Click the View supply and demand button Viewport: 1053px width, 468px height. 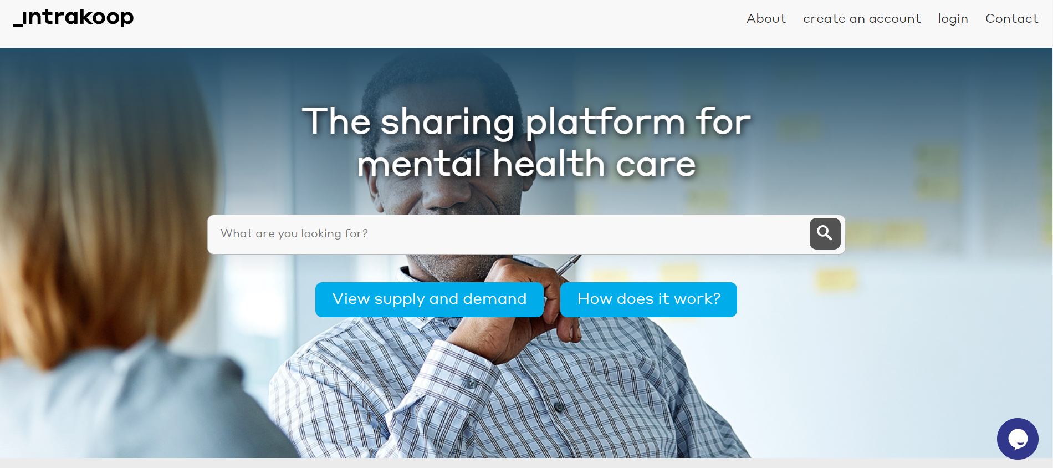pos(430,299)
